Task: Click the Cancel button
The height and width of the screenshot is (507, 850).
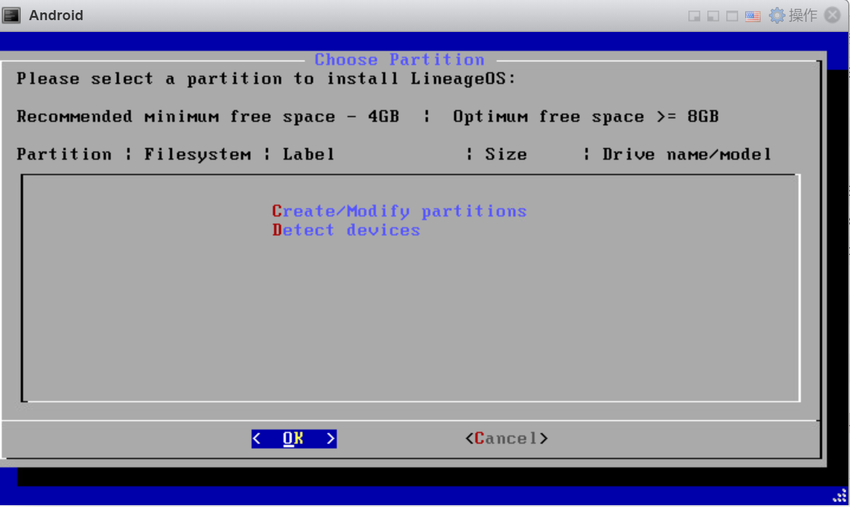Action: (x=507, y=438)
